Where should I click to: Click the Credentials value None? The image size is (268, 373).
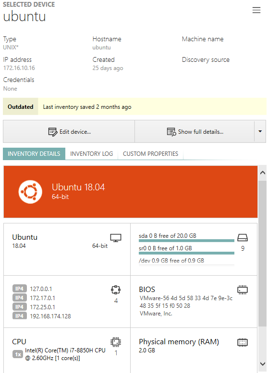click(10, 89)
